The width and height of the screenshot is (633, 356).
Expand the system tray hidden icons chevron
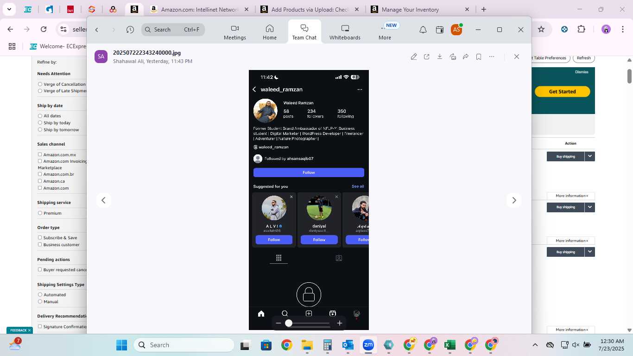tap(535, 345)
